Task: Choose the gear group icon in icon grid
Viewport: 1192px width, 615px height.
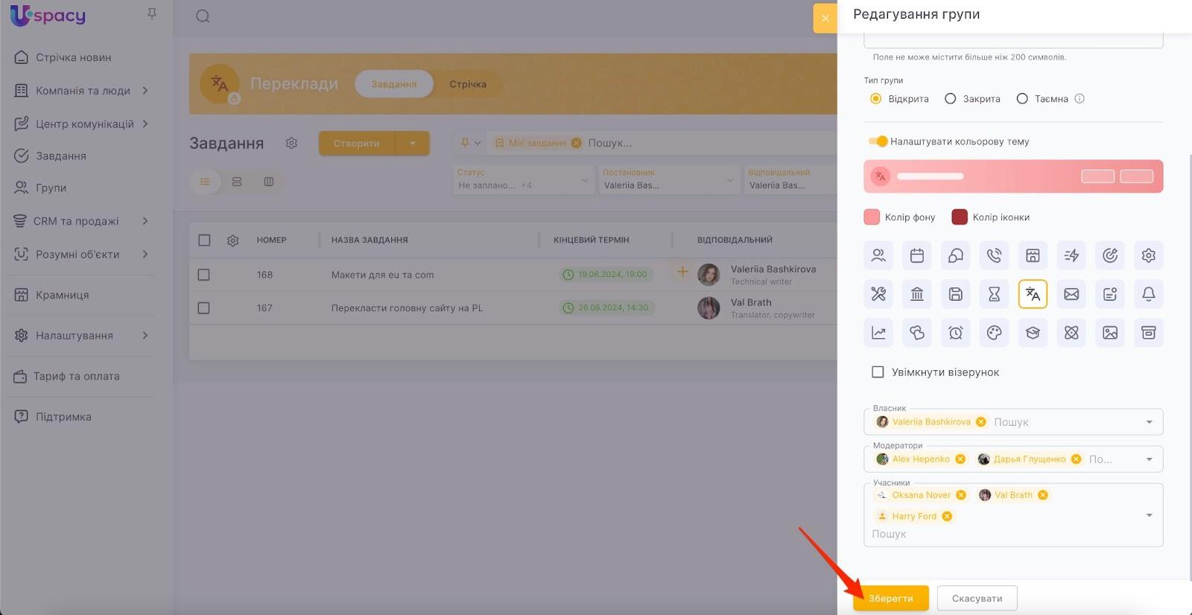Action: click(x=1149, y=255)
